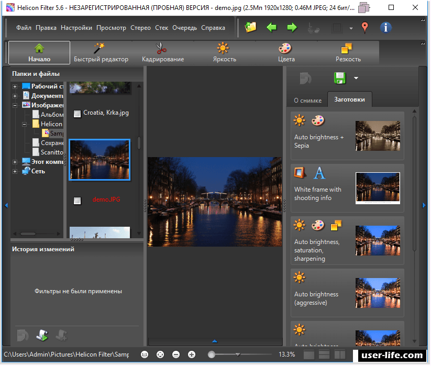This screenshot has width=431, height=366.
Task: Open the Яркость tab
Action: [x=225, y=52]
